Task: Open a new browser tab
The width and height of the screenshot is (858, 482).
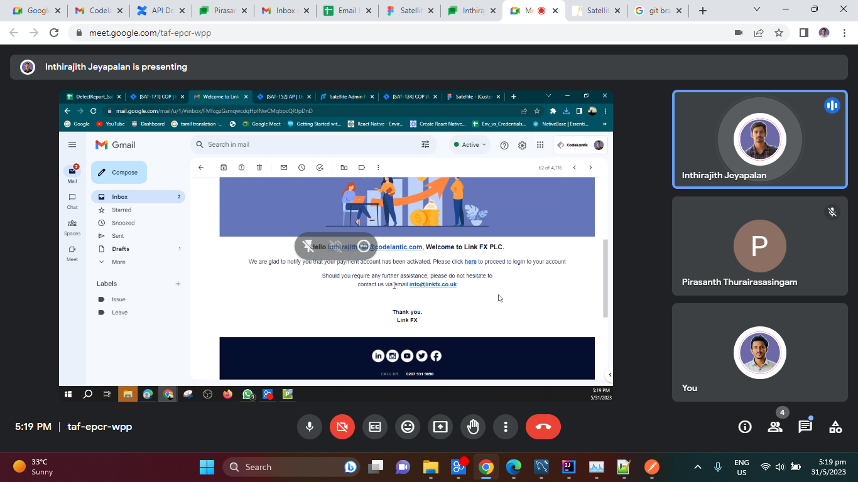Action: coord(703,11)
